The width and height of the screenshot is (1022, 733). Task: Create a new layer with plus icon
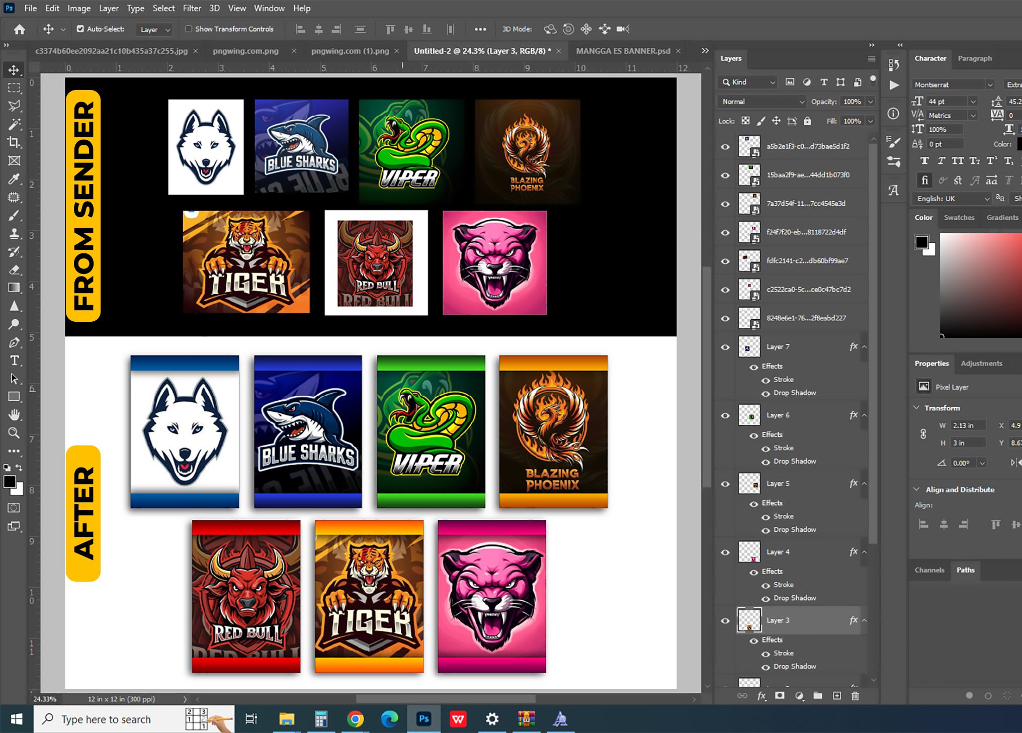coord(837,696)
